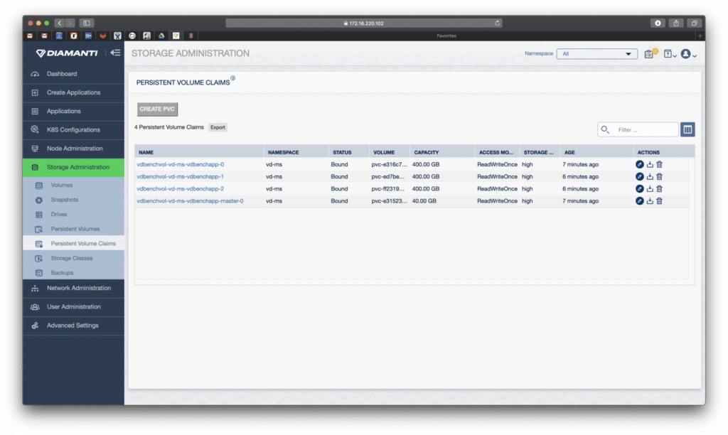The width and height of the screenshot is (728, 435).
Task: Open the Backups page
Action: [x=73, y=272]
